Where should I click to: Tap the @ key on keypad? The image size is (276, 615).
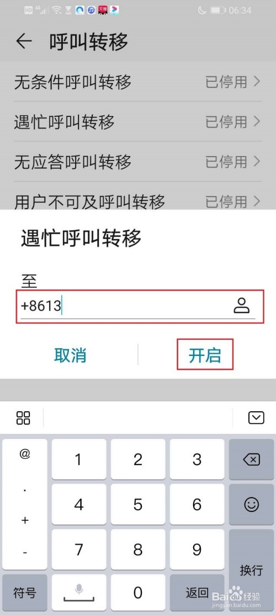coord(25,453)
